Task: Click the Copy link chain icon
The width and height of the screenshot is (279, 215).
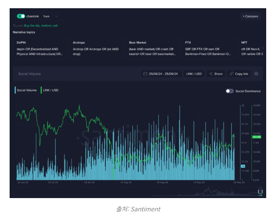Action: [238, 74]
